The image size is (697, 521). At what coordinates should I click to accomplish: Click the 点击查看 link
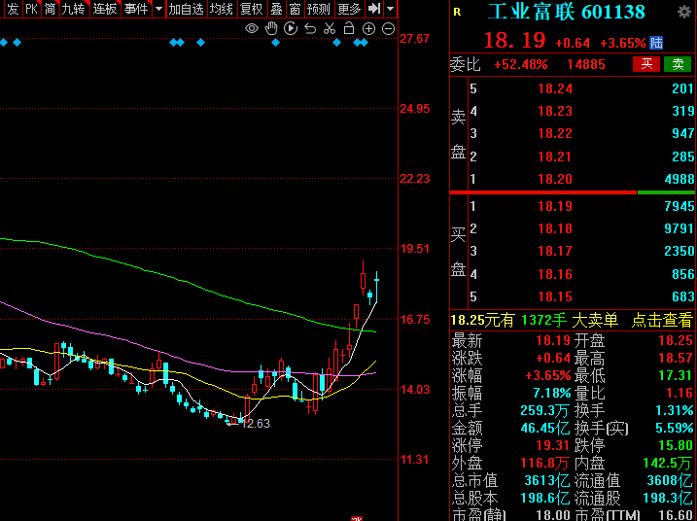click(x=662, y=320)
